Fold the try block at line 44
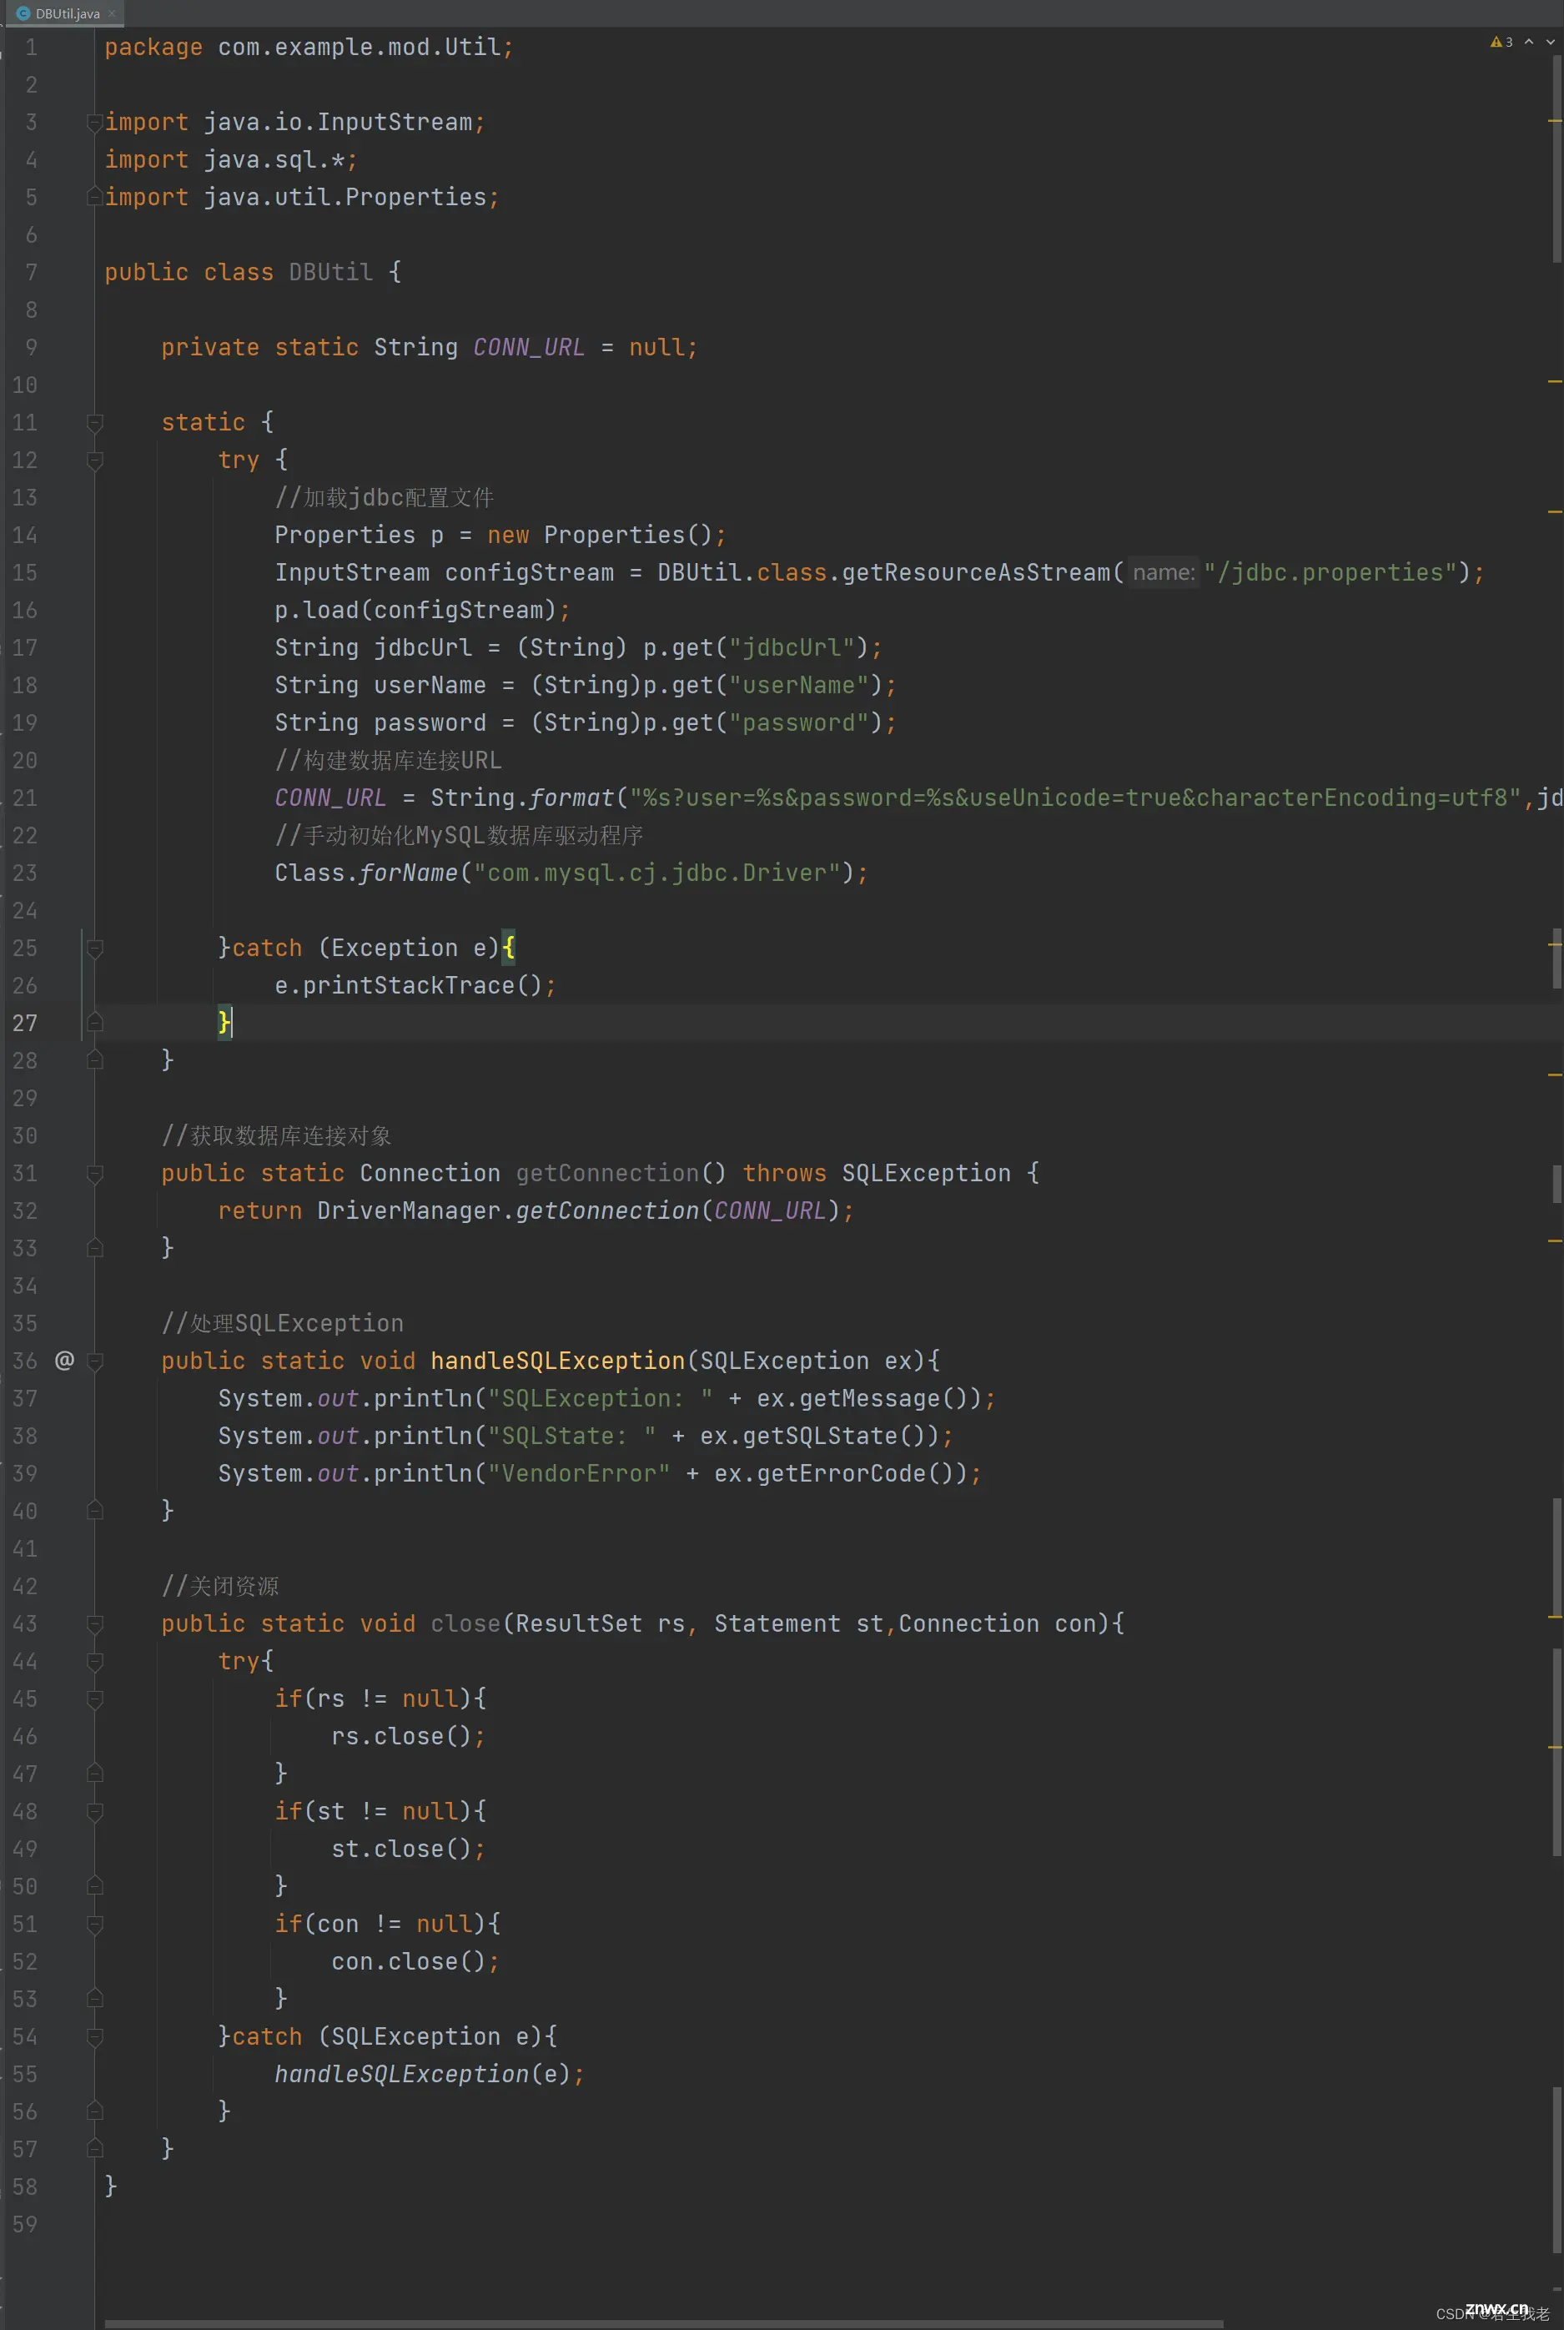 pyautogui.click(x=95, y=1661)
